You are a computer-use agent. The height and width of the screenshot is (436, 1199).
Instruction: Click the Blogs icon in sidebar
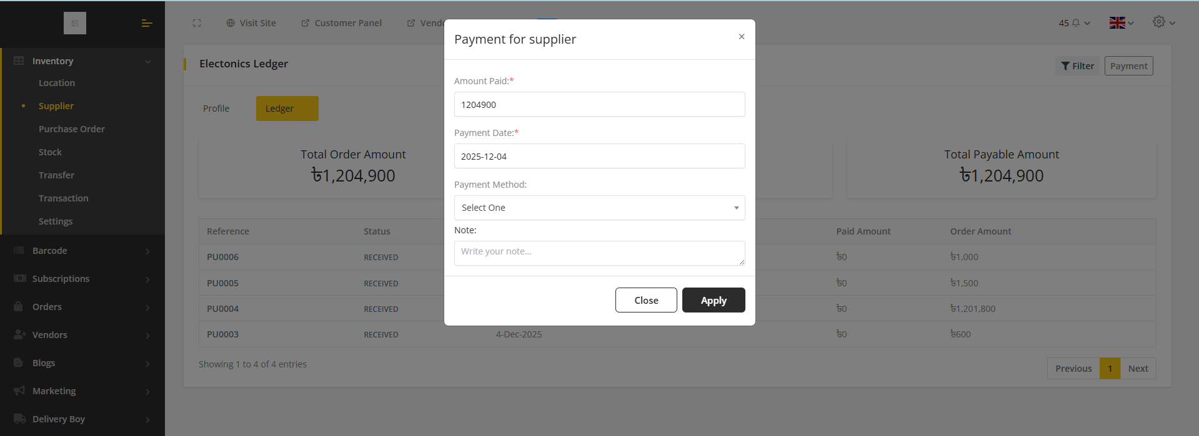[x=19, y=363]
